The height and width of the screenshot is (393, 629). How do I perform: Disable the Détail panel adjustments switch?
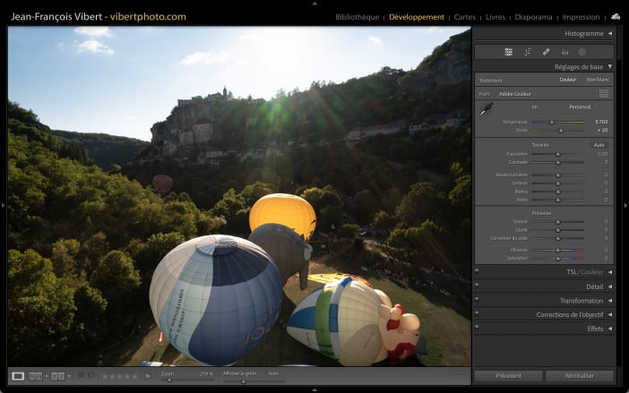tap(477, 286)
